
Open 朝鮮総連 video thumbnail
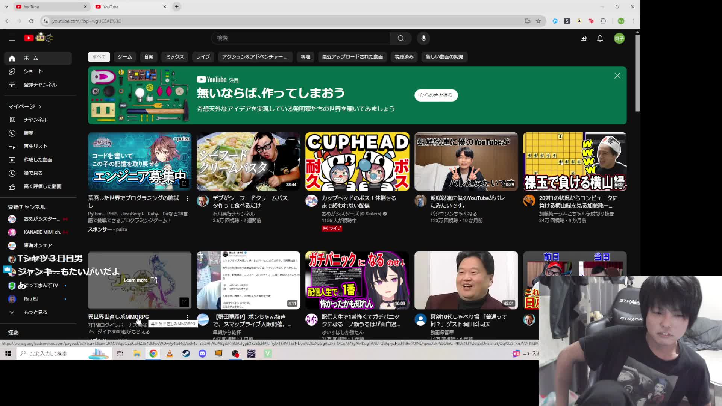tap(466, 162)
